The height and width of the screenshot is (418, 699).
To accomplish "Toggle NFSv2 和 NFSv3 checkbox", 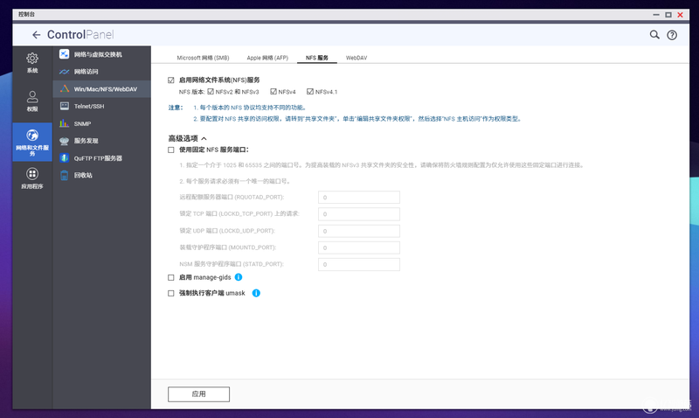I will point(211,92).
